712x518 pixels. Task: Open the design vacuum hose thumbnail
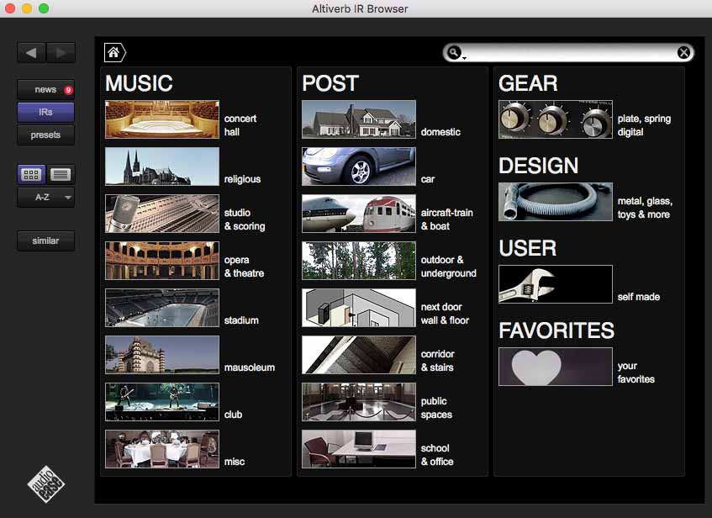556,202
